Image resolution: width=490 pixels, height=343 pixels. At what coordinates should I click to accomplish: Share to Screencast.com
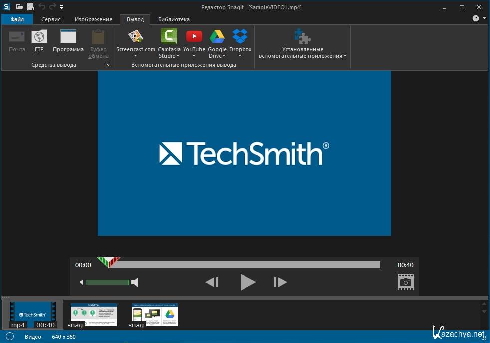coord(135,37)
